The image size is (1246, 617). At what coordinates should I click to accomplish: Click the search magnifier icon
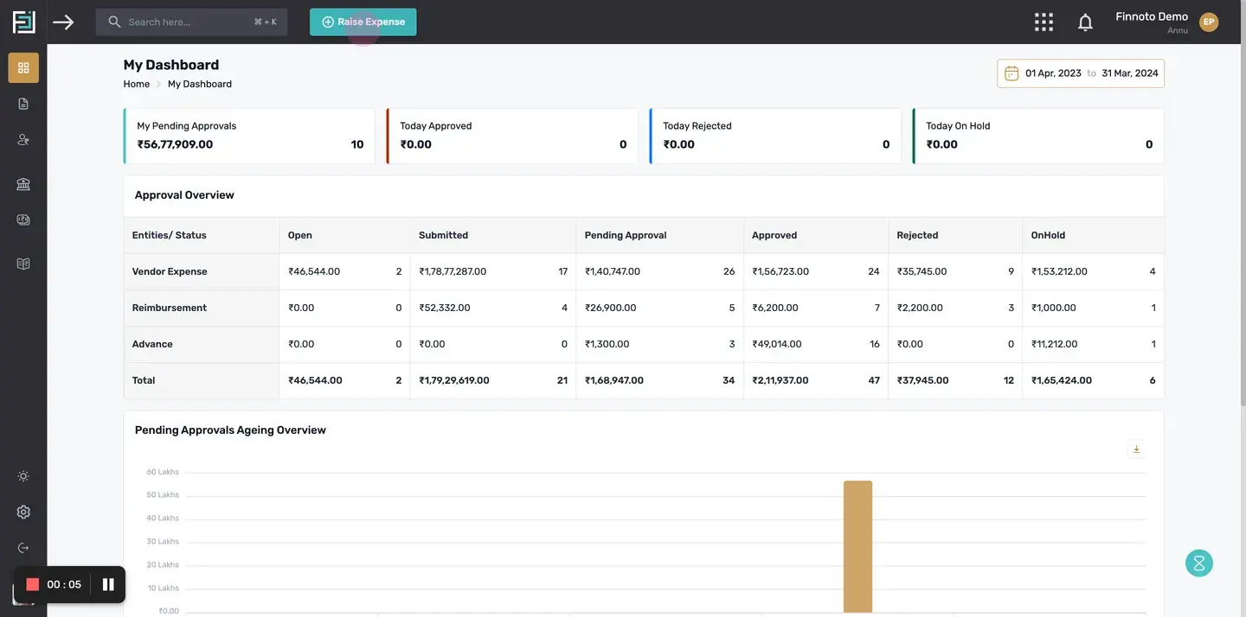[114, 22]
